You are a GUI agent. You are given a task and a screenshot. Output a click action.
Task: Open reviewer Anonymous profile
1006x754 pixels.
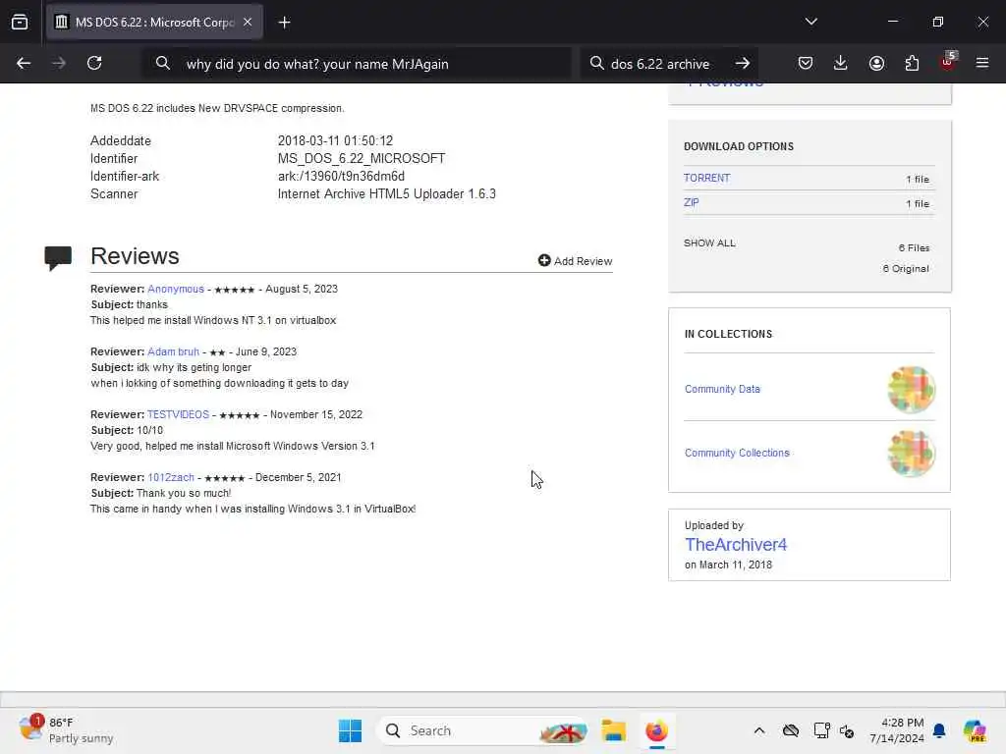176,290
